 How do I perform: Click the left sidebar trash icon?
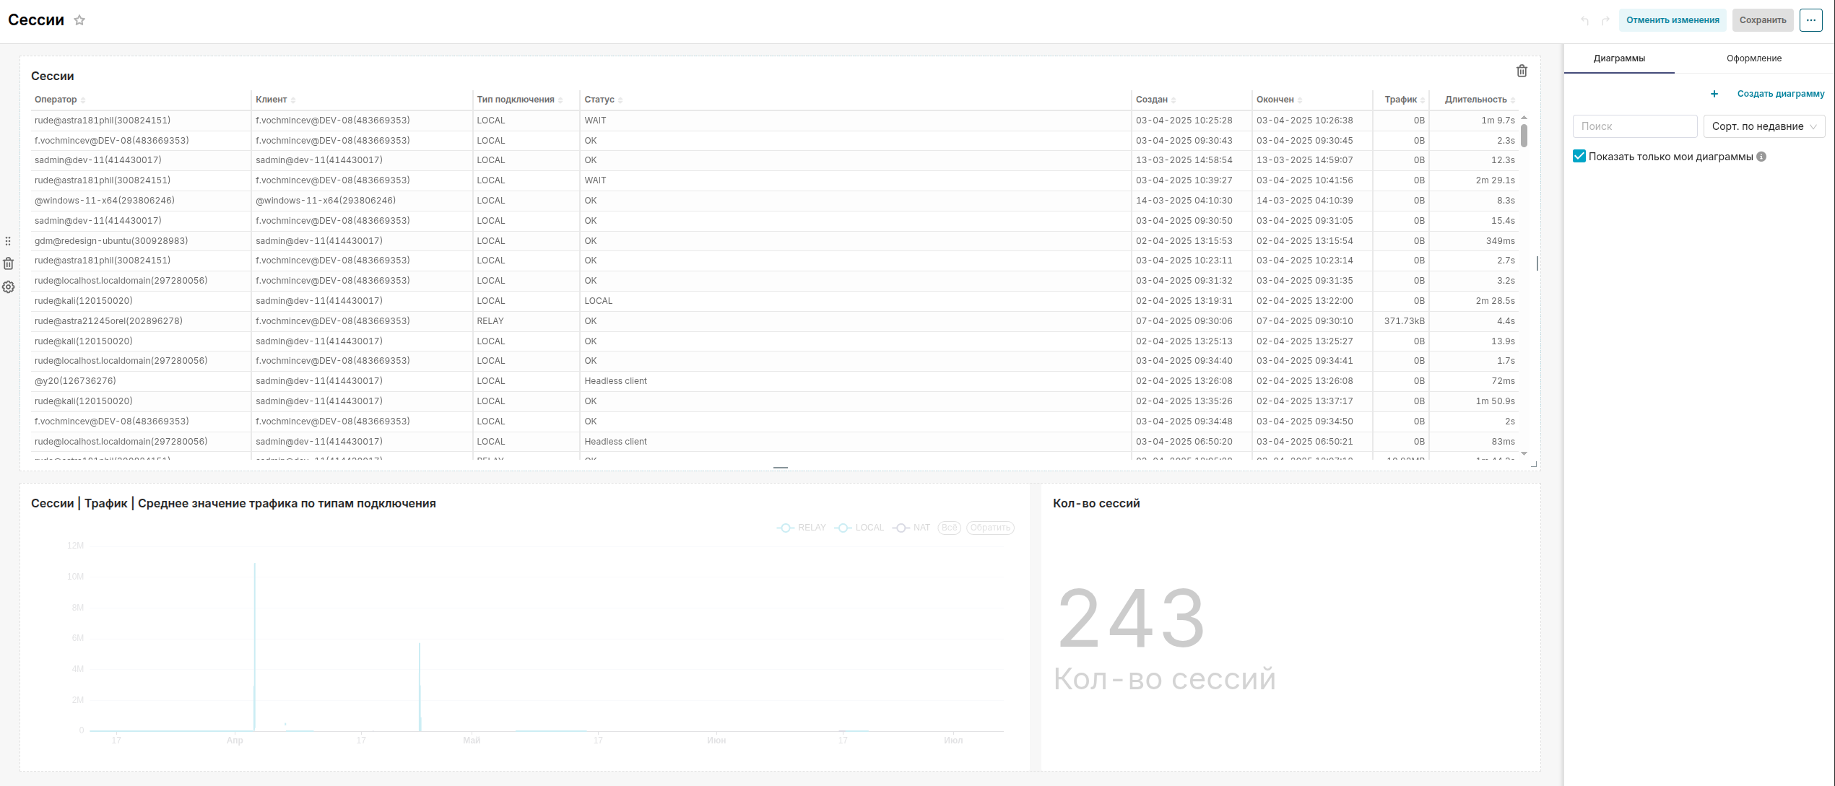point(9,263)
